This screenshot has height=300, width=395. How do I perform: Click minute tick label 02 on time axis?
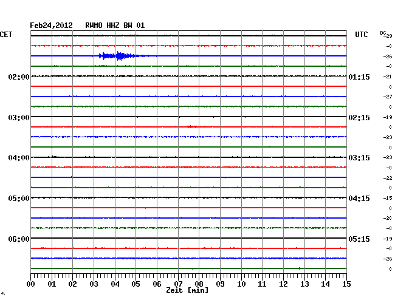[x=72, y=284]
